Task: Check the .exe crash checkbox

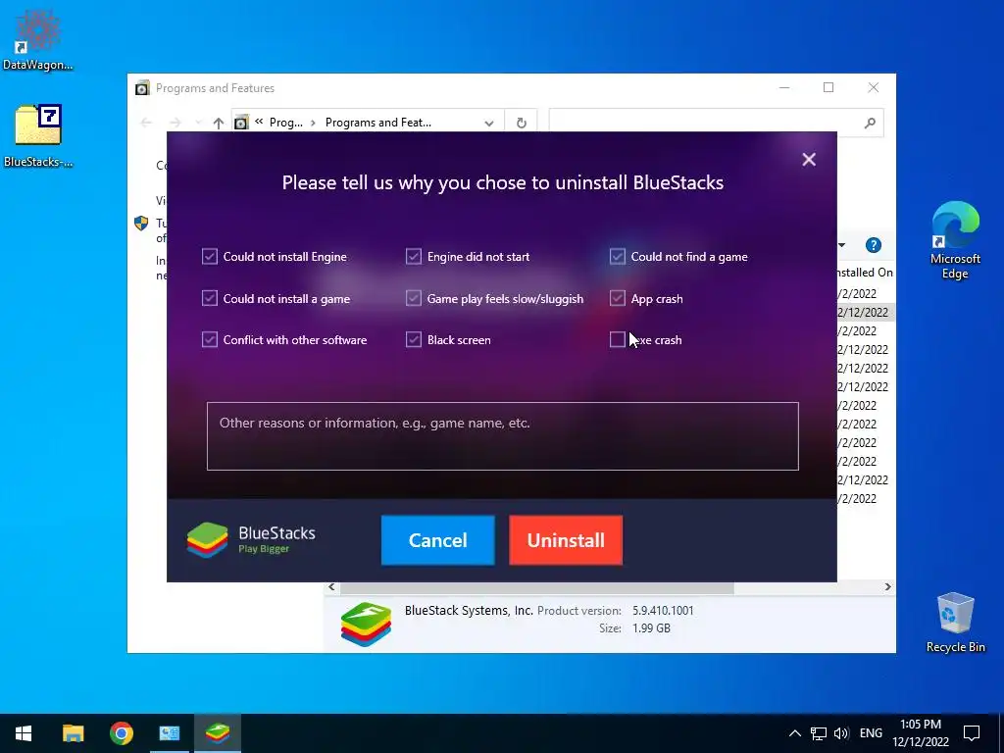Action: (x=618, y=339)
